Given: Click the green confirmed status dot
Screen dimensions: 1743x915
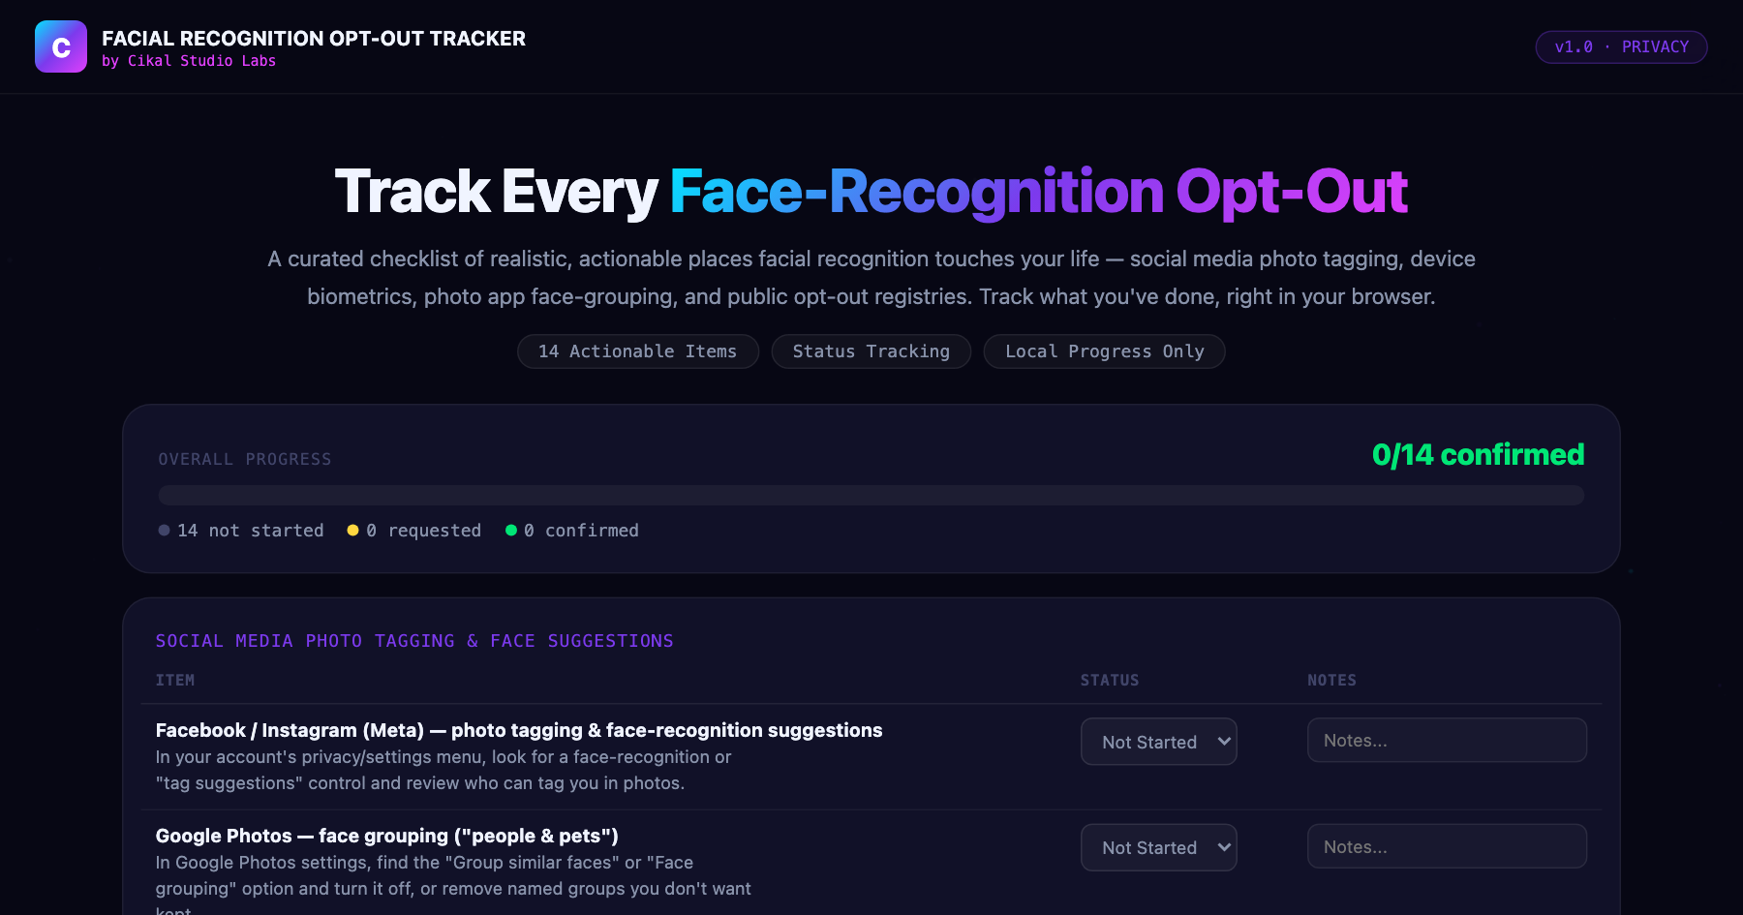Looking at the screenshot, I should click(x=511, y=530).
